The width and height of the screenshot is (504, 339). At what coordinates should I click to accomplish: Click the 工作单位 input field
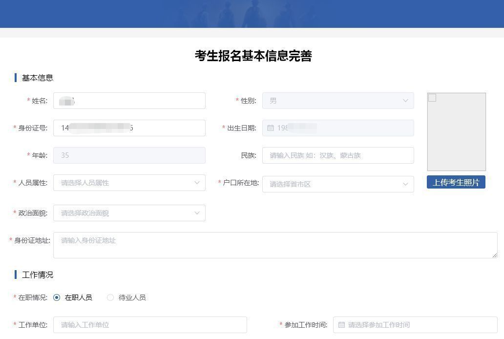pyautogui.click(x=150, y=325)
